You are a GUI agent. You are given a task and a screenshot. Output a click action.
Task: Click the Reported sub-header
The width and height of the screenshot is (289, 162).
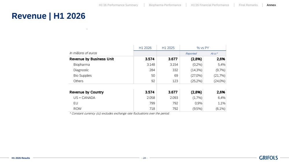point(191,53)
